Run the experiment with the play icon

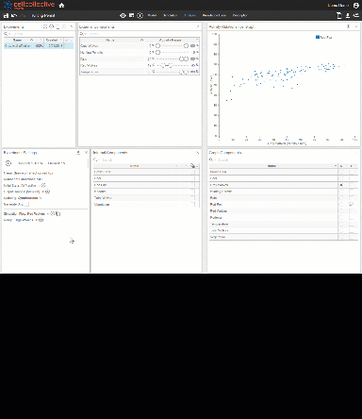(8, 163)
